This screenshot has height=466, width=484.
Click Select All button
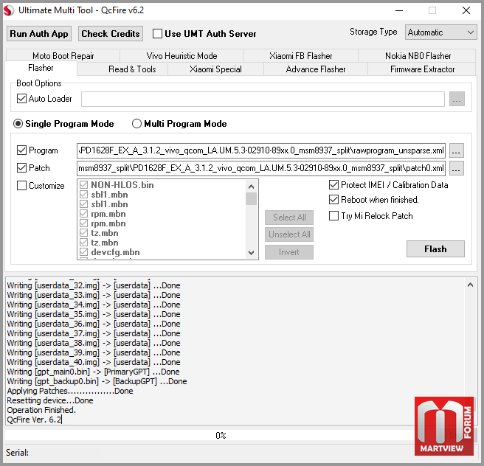point(289,218)
